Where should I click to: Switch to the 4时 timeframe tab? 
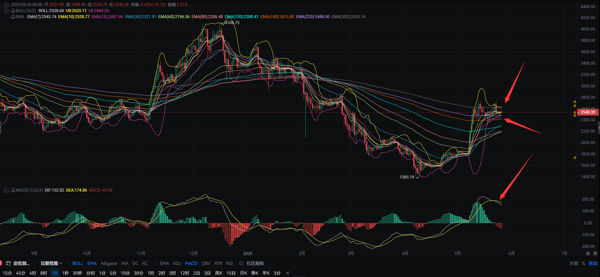click(33, 273)
